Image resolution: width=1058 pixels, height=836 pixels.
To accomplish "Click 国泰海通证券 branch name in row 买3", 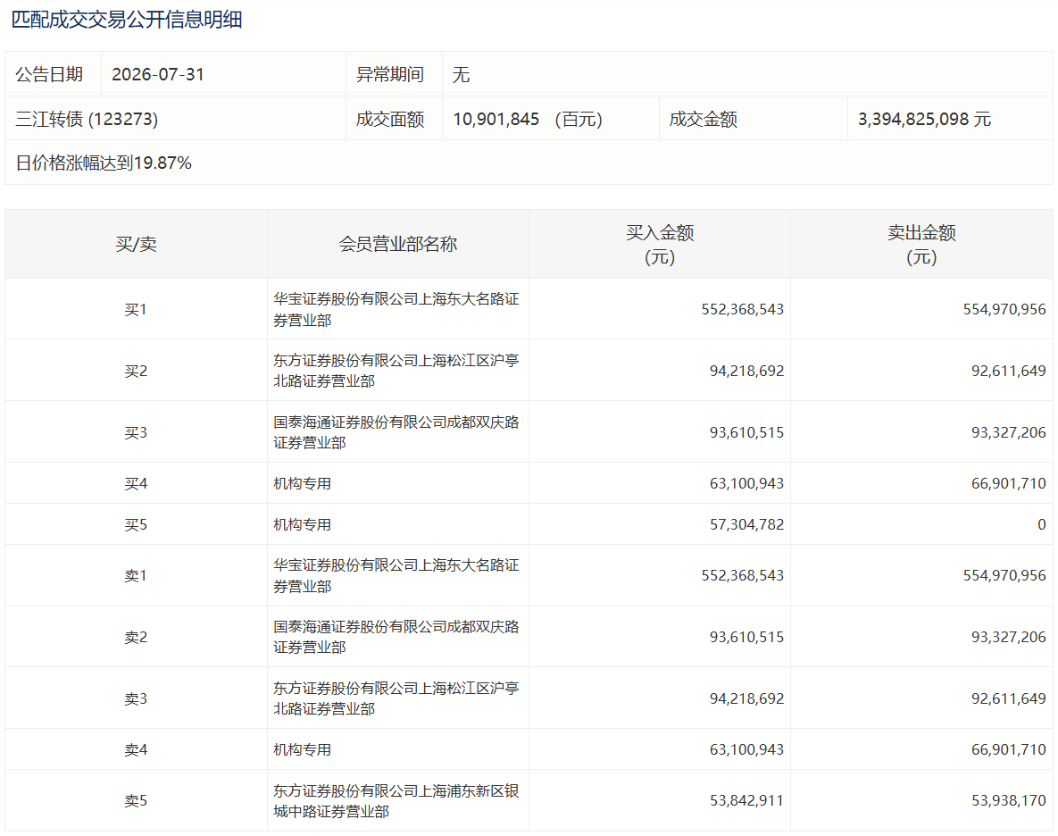I will click(396, 431).
